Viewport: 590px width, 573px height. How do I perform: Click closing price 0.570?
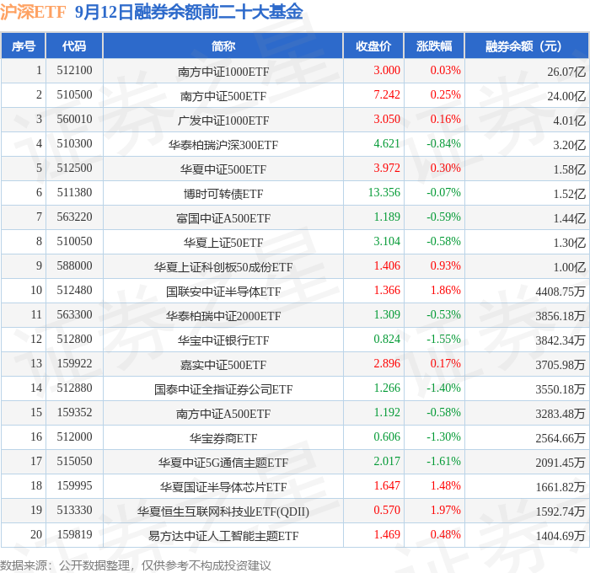[387, 511]
